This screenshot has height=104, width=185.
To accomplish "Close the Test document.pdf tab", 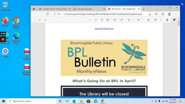I will tap(104, 9).
